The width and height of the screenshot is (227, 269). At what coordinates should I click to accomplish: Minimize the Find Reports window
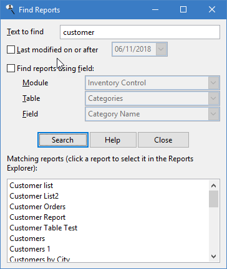click(x=155, y=9)
